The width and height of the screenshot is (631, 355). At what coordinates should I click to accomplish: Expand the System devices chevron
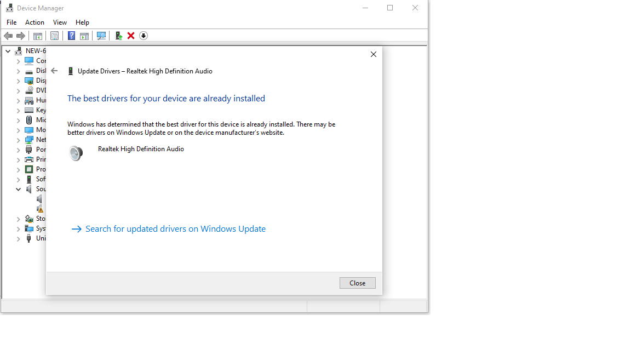click(x=18, y=229)
